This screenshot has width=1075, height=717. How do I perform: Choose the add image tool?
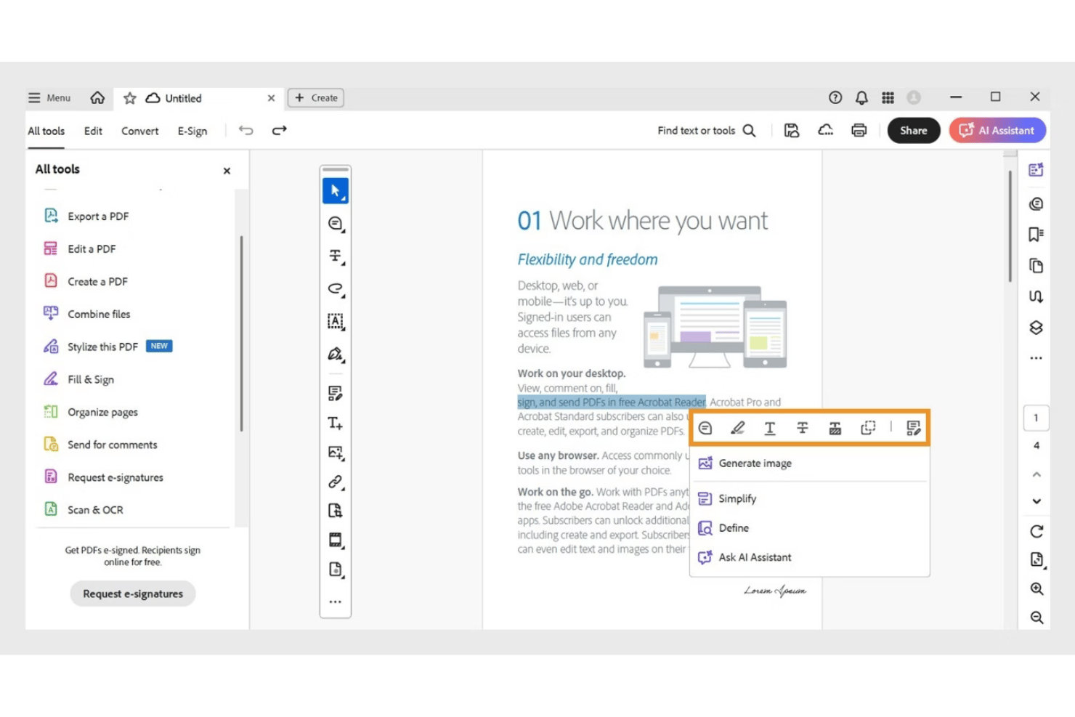pyautogui.click(x=335, y=453)
